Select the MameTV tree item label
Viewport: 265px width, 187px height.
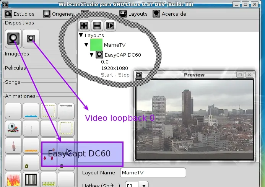115,45
